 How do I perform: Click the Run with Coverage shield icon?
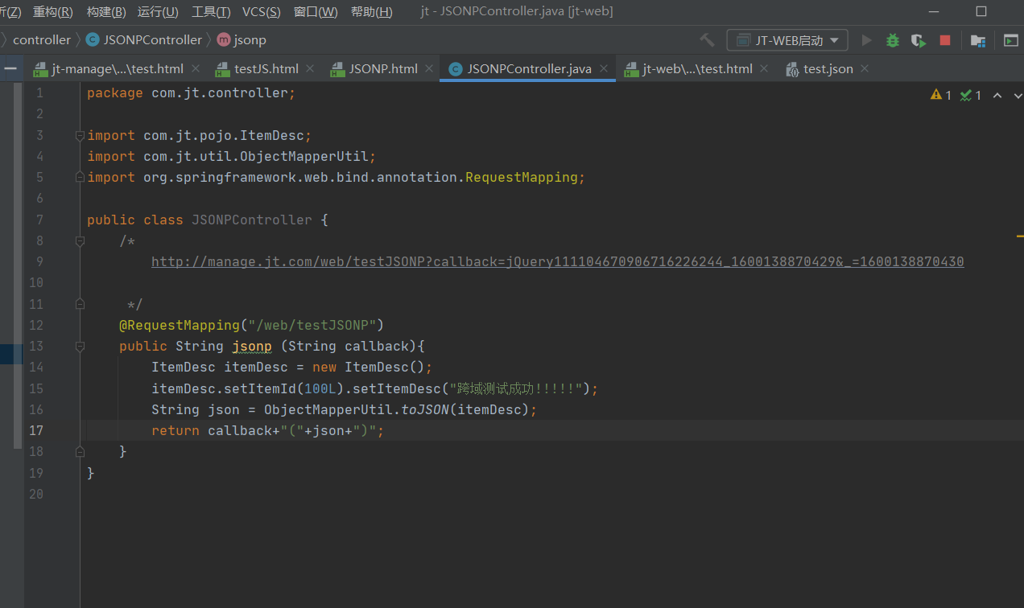[919, 40]
